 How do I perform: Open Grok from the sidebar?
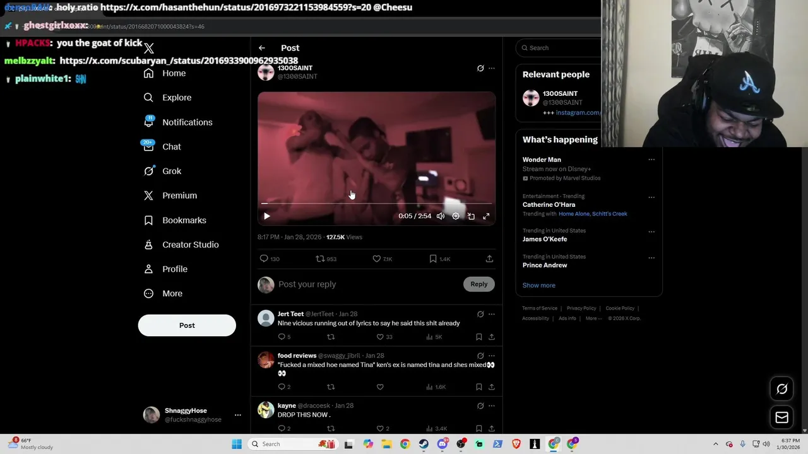pyautogui.click(x=162, y=171)
